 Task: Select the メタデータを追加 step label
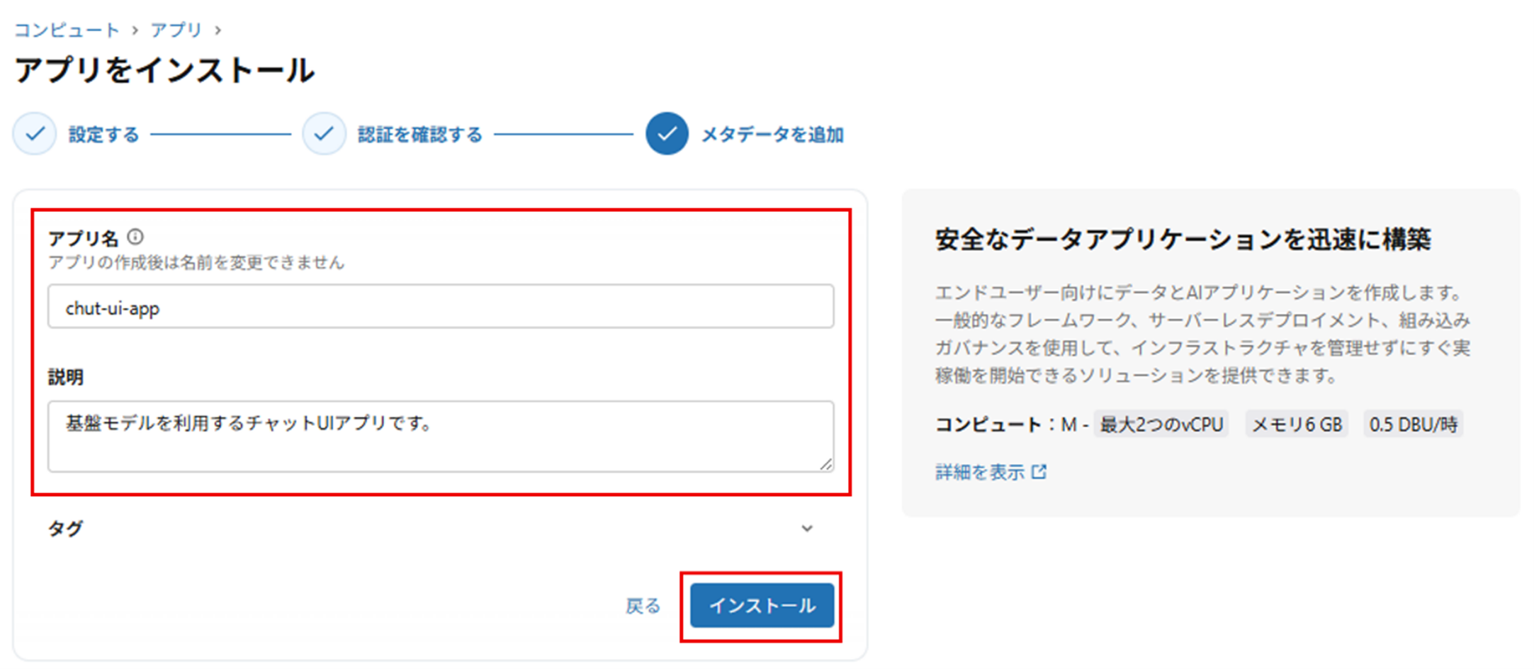pos(772,135)
